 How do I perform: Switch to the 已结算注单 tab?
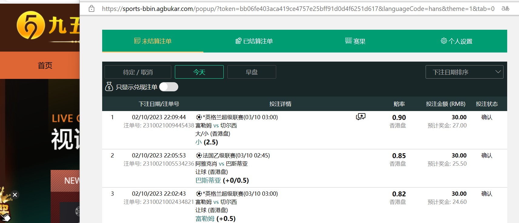click(x=254, y=41)
